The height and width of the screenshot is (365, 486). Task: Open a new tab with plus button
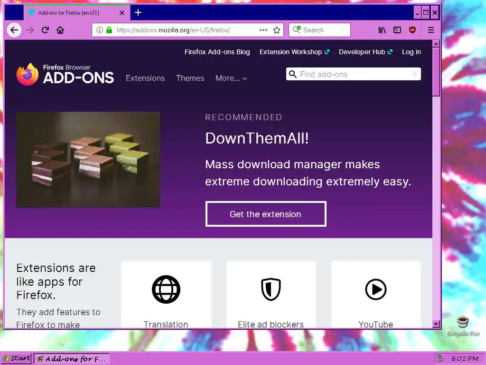pyautogui.click(x=138, y=12)
